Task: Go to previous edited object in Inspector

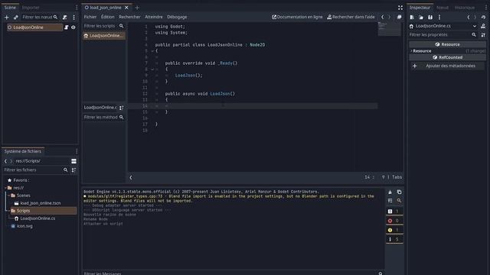Action: pyautogui.click(x=468, y=17)
